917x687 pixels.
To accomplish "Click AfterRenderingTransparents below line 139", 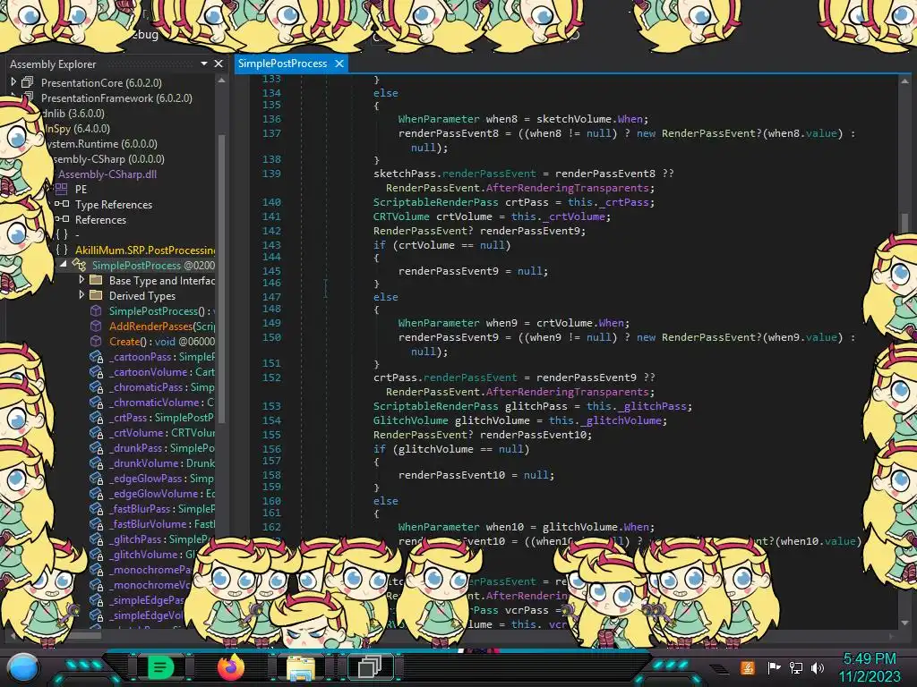I will [x=567, y=188].
